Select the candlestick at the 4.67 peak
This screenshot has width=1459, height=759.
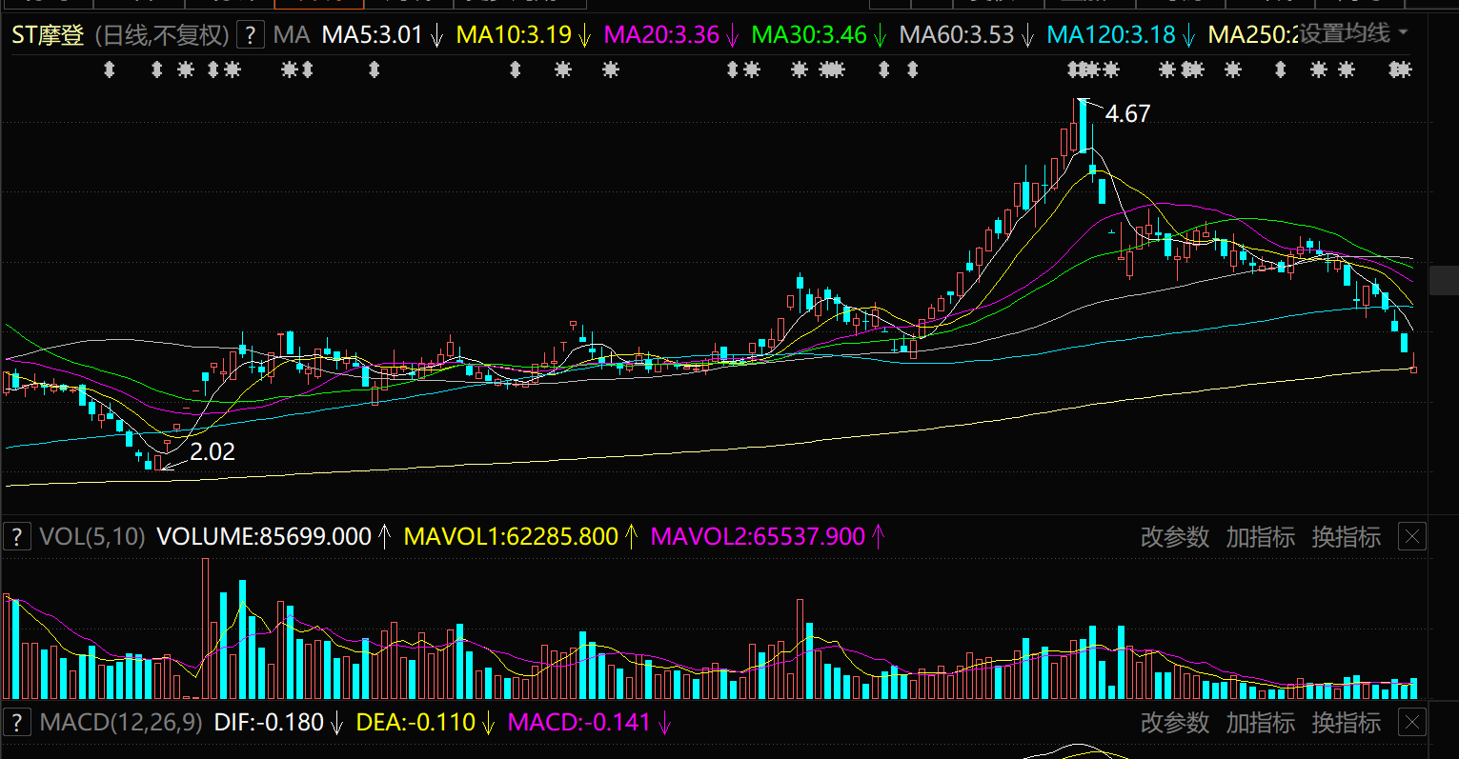(x=1083, y=126)
